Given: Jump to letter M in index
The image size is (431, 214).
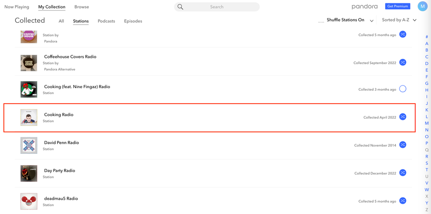Looking at the screenshot, I should coord(427,123).
